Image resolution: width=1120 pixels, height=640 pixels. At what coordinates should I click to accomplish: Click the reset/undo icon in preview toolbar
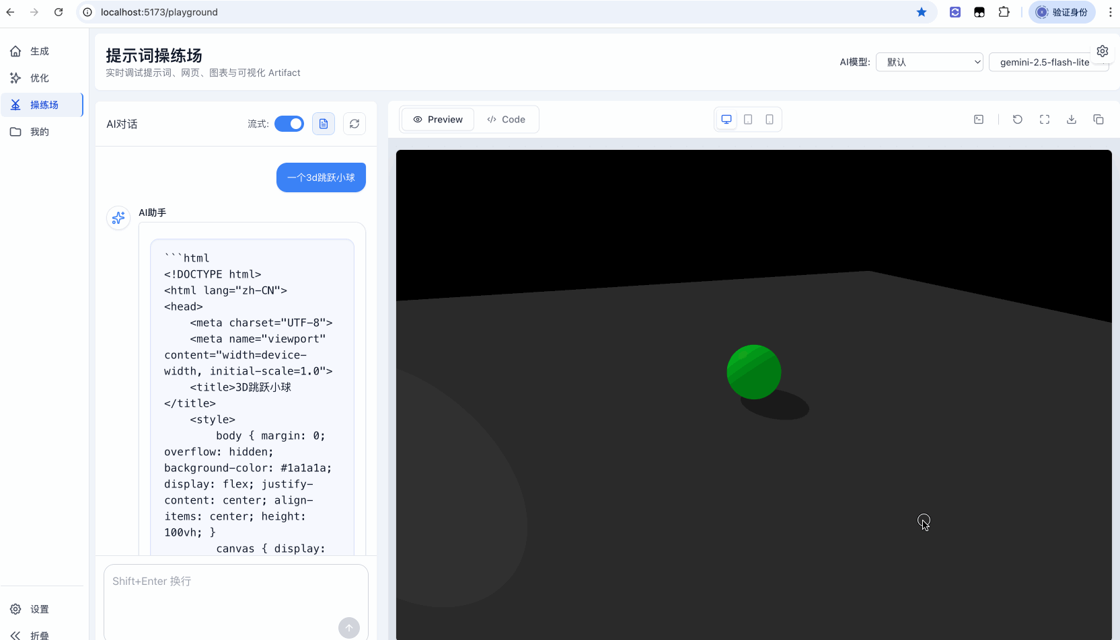pyautogui.click(x=1018, y=120)
